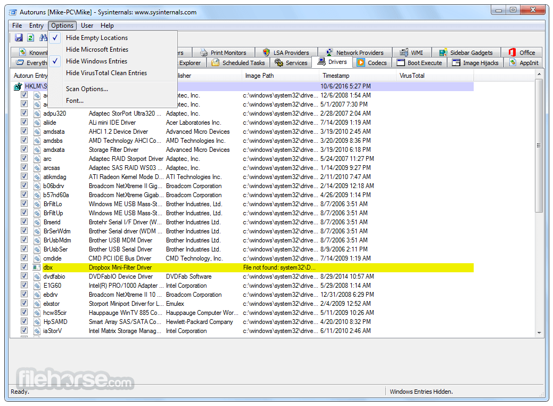Disable the iaStorV driver checkbox
Viewport: 553px width, 406px height.
[x=24, y=330]
